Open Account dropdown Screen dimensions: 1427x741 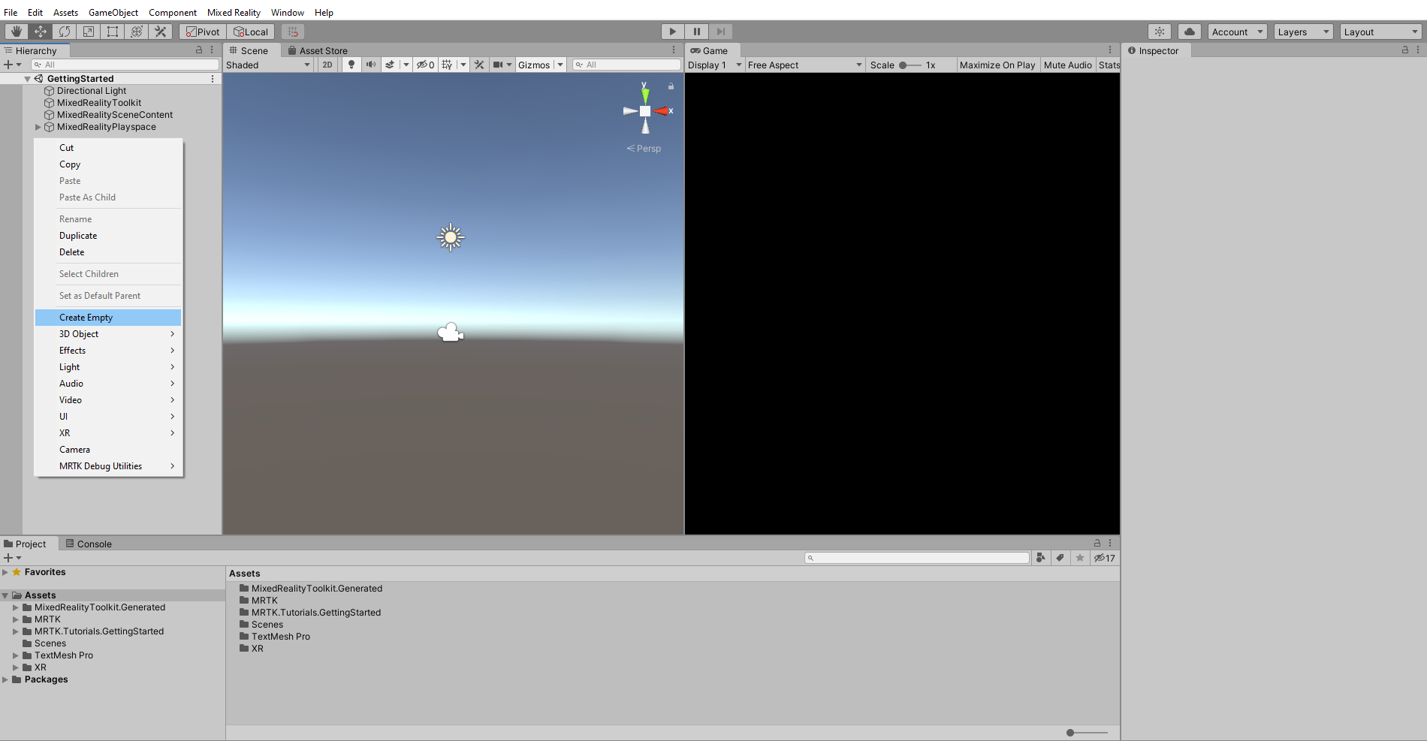pyautogui.click(x=1238, y=32)
